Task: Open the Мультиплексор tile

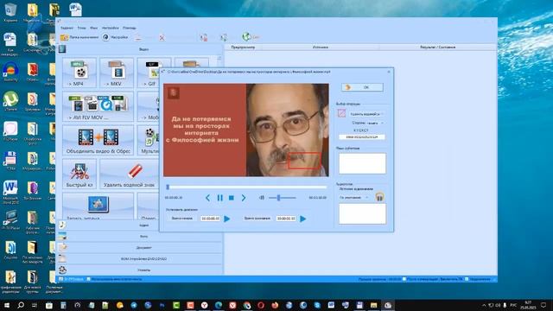Action: pos(149,140)
